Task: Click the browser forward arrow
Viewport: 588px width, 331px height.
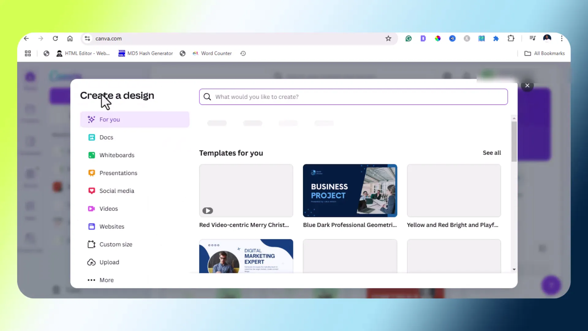Action: [41, 39]
